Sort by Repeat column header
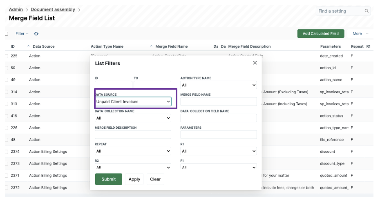Image resolution: width=380 pixels, height=207 pixels. pyautogui.click(x=357, y=46)
